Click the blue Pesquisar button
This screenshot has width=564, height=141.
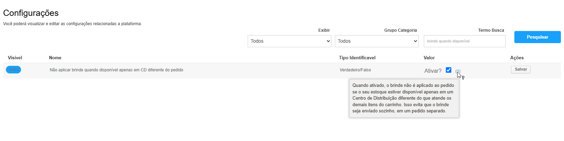click(537, 37)
